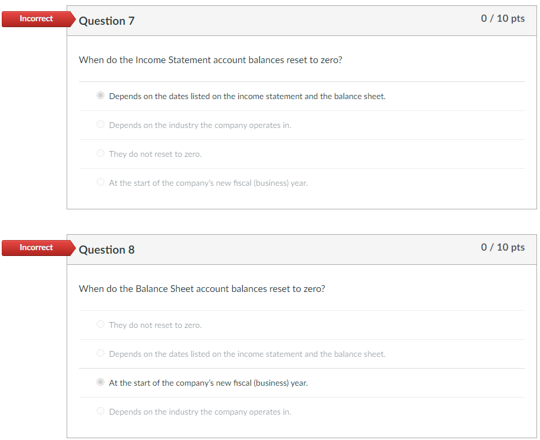This screenshot has height=440, width=540.
Task: Click the Incorrect badge for Question 8
Action: point(35,247)
